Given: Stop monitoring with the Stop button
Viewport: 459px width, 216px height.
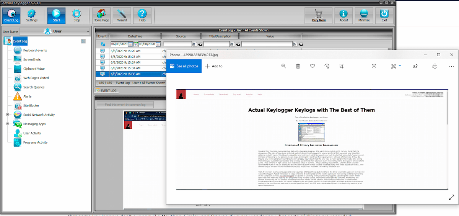Looking at the screenshot, I should point(76,16).
